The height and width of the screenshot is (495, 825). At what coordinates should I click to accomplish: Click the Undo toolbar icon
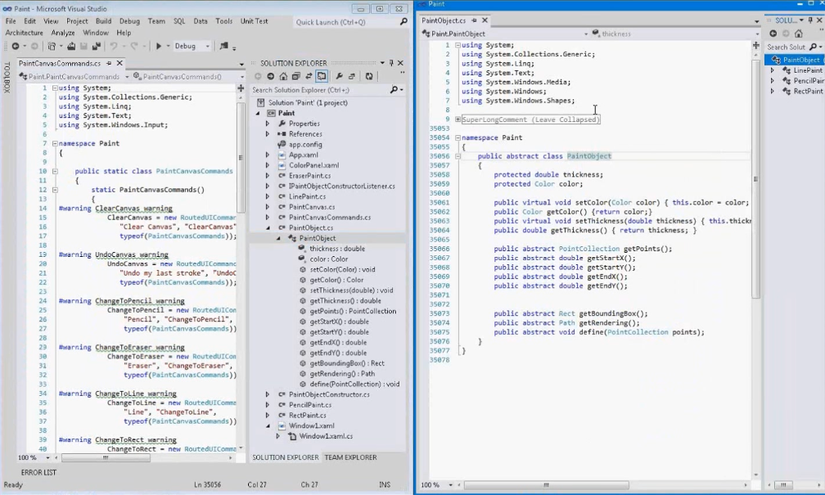(x=113, y=47)
